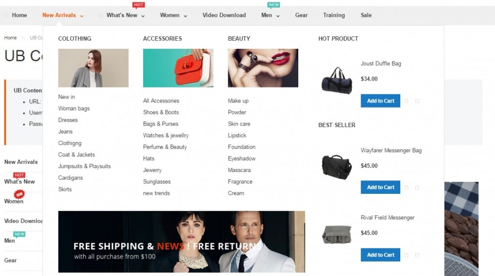Click the compare icon beside Rival Field Messenger

tap(417, 255)
